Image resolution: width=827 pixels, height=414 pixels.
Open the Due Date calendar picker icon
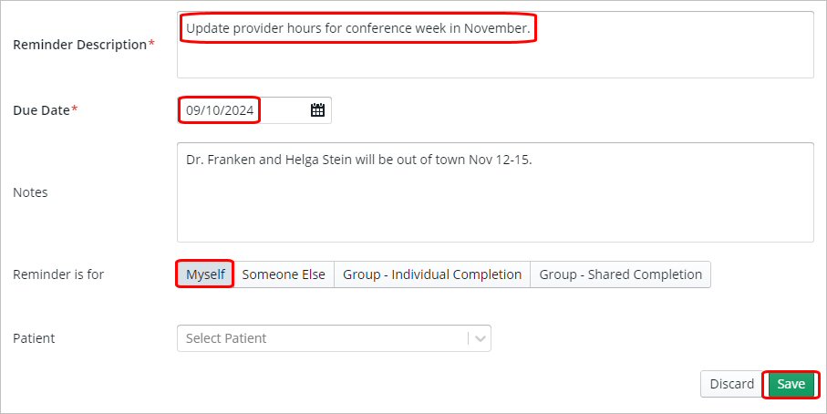point(317,110)
